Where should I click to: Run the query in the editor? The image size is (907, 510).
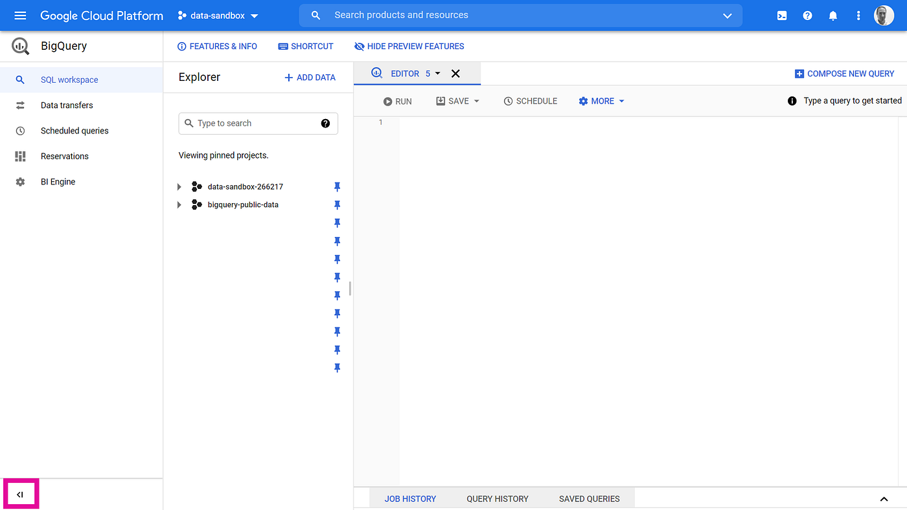pos(397,101)
